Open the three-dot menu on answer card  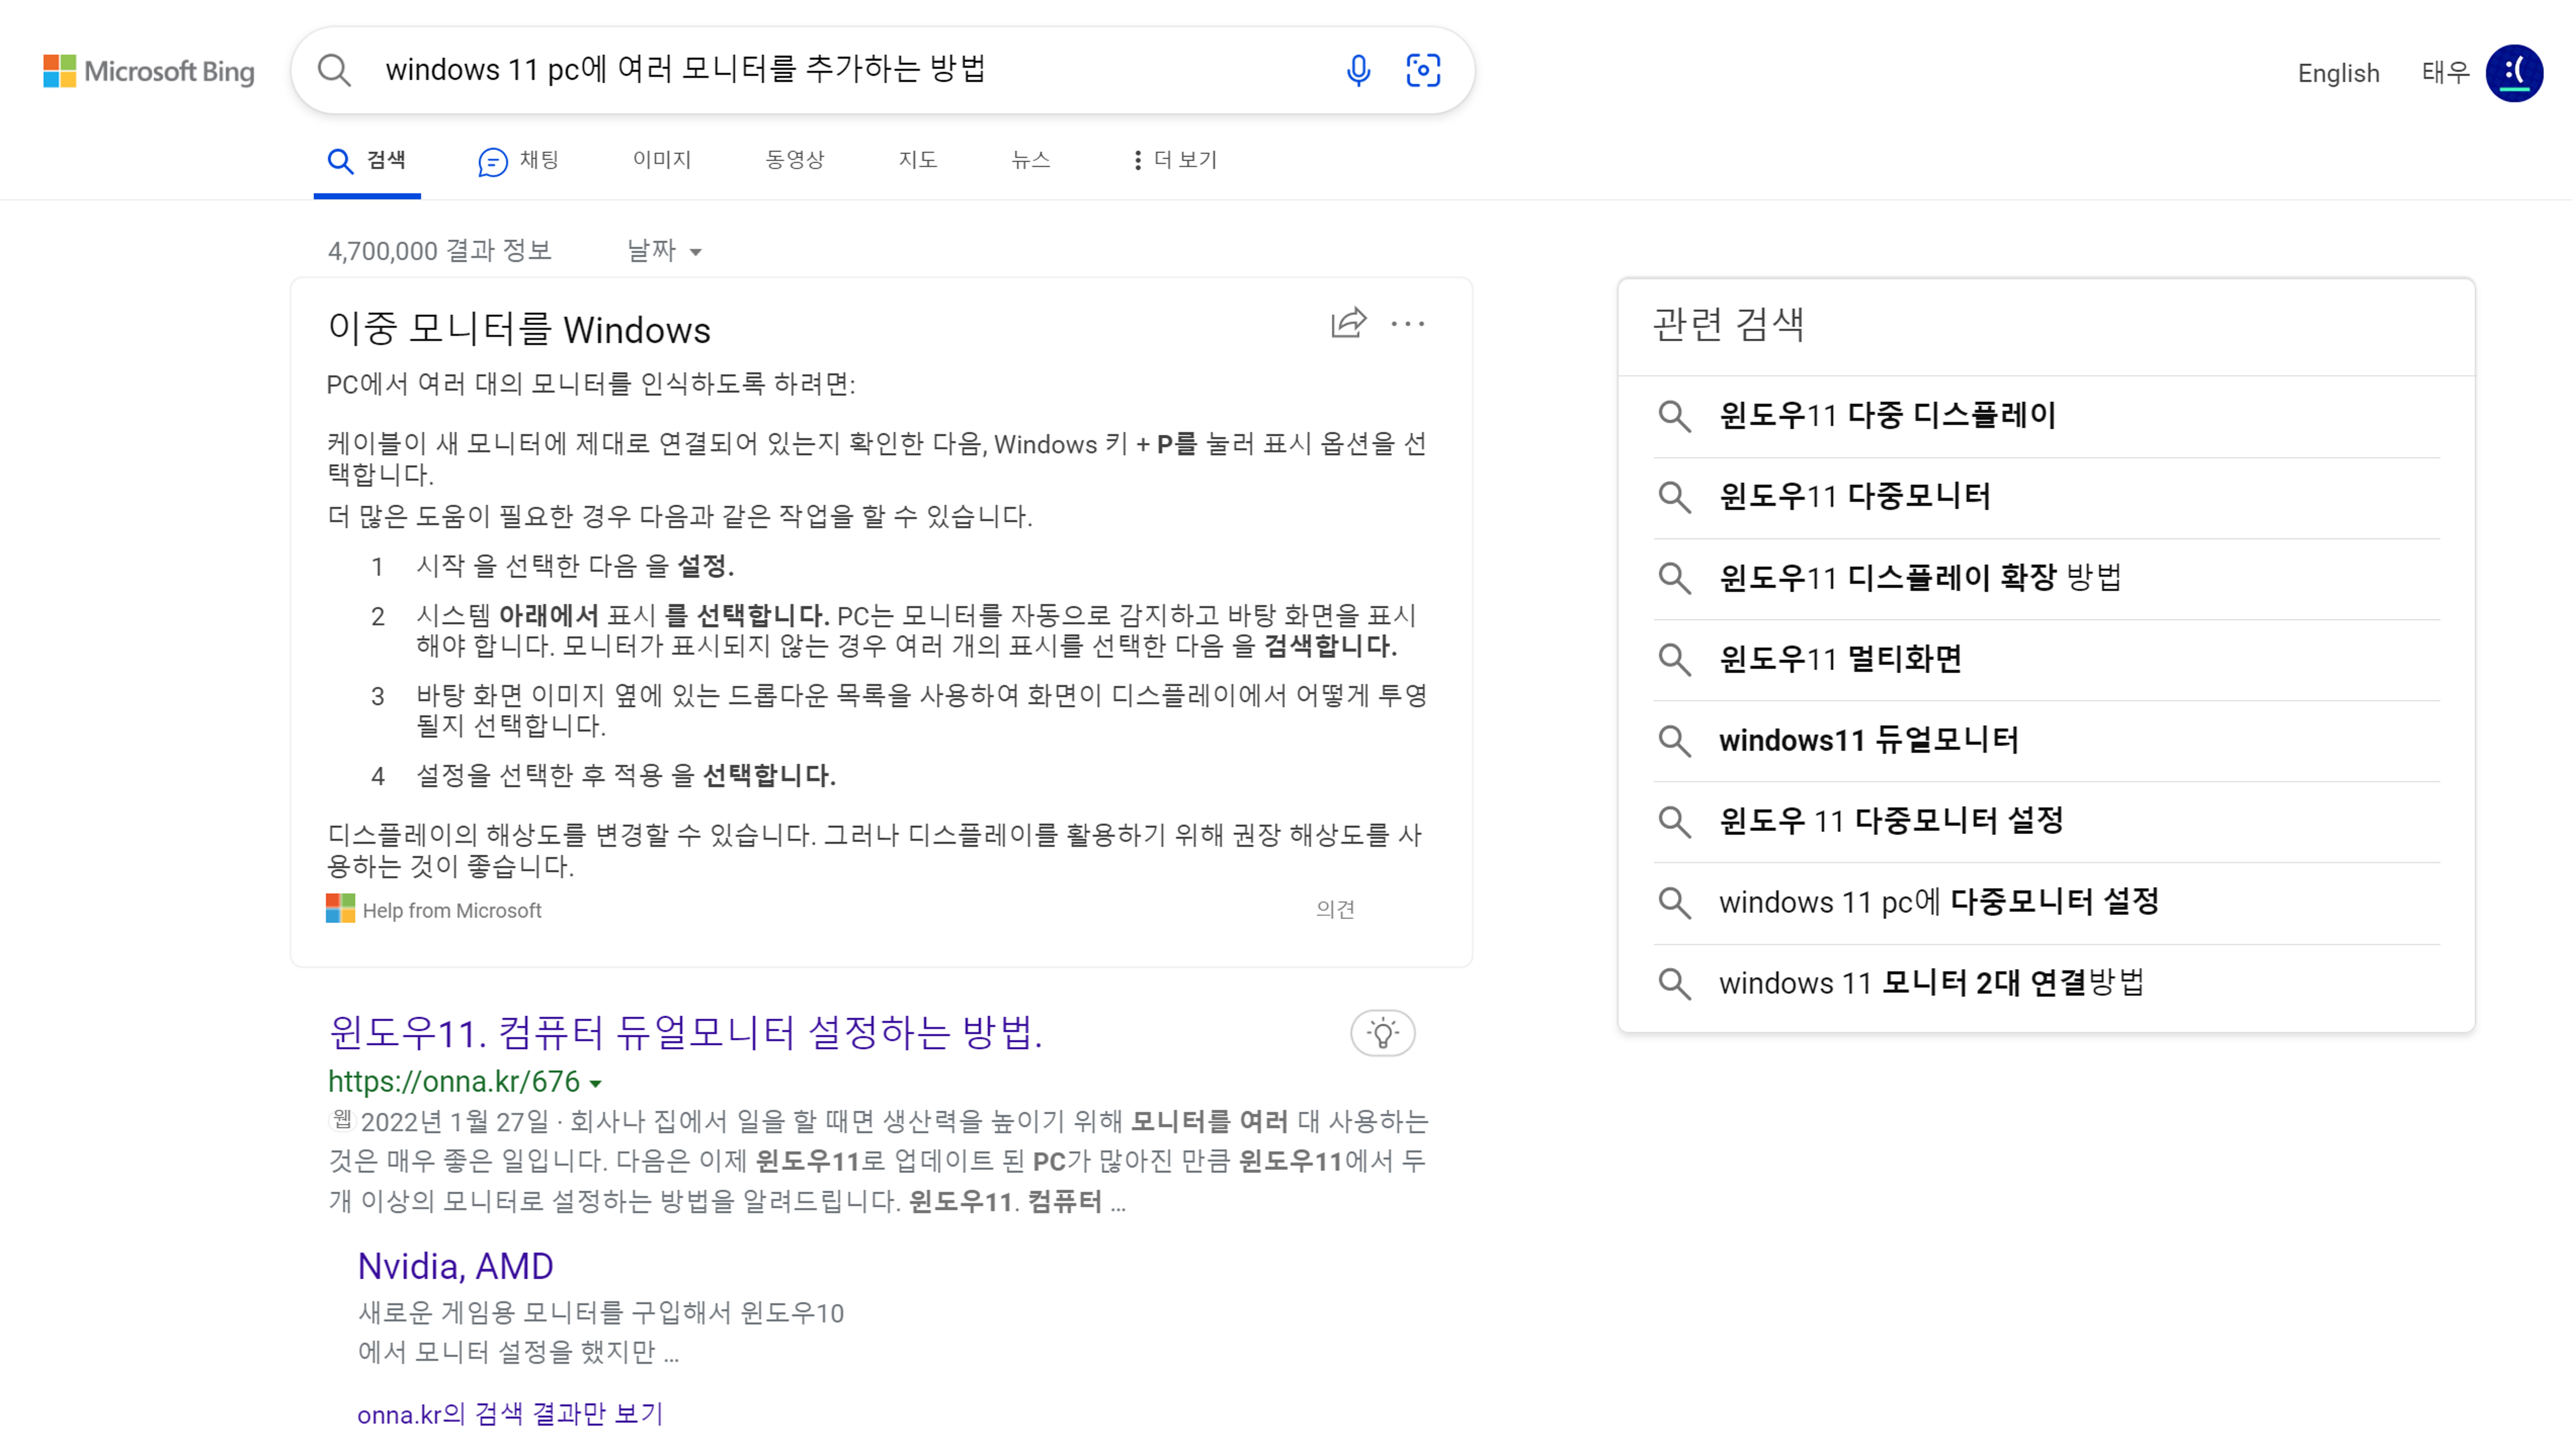1407,323
